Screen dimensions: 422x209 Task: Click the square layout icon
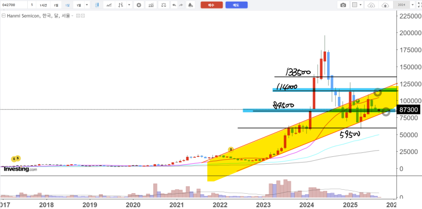pyautogui.click(x=355, y=5)
